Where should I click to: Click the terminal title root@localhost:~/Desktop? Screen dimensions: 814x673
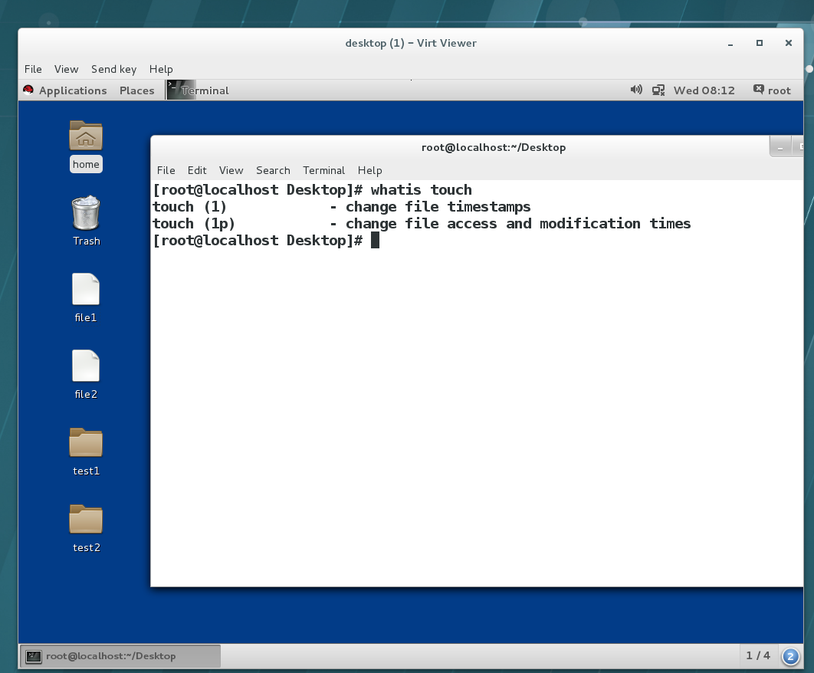coord(493,147)
